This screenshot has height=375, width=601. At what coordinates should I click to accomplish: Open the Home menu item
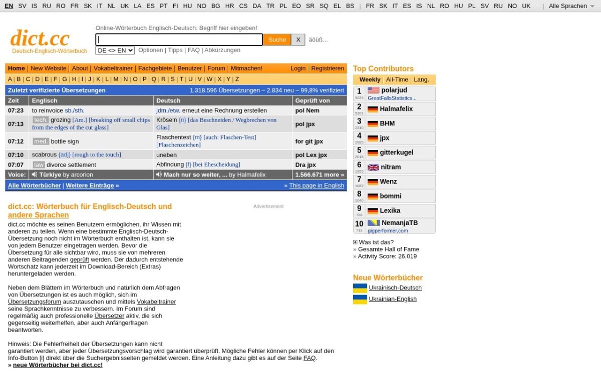tap(17, 68)
